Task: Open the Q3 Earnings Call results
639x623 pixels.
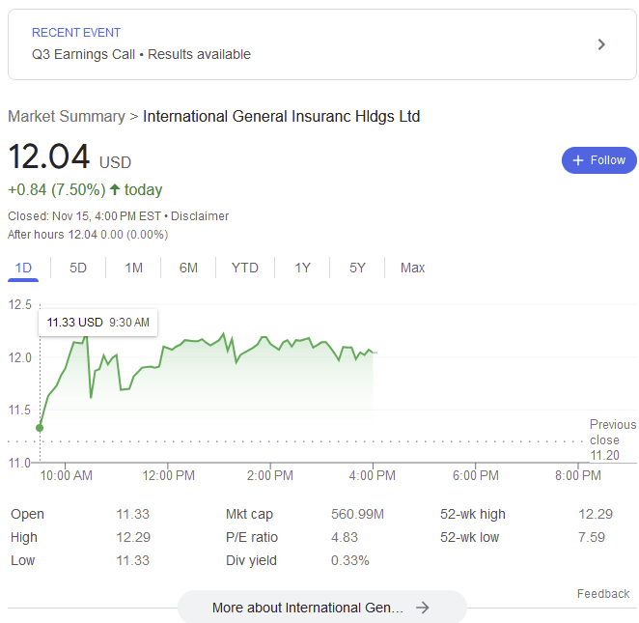Action: pos(141,54)
